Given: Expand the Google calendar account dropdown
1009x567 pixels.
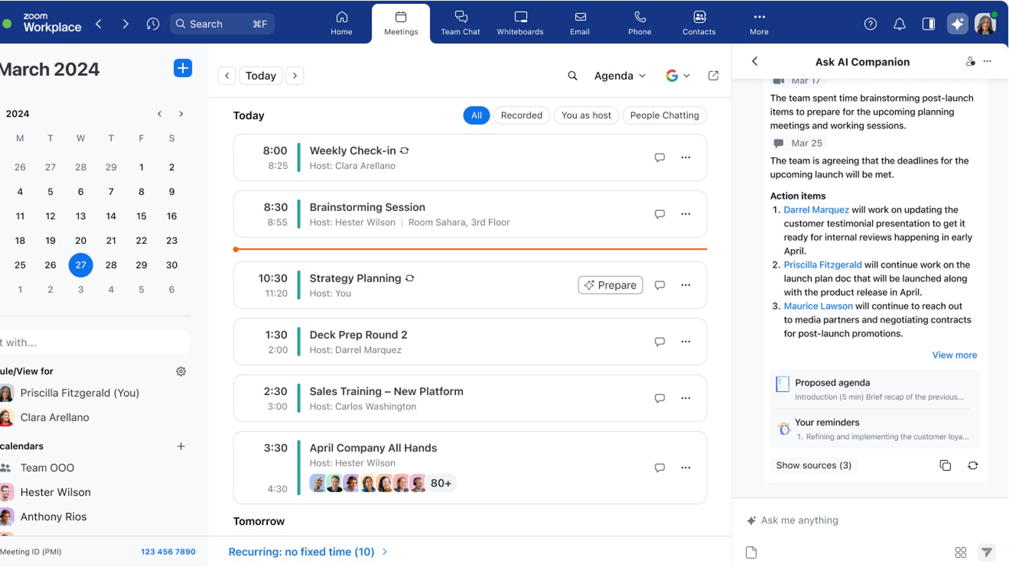Looking at the screenshot, I should (x=678, y=76).
